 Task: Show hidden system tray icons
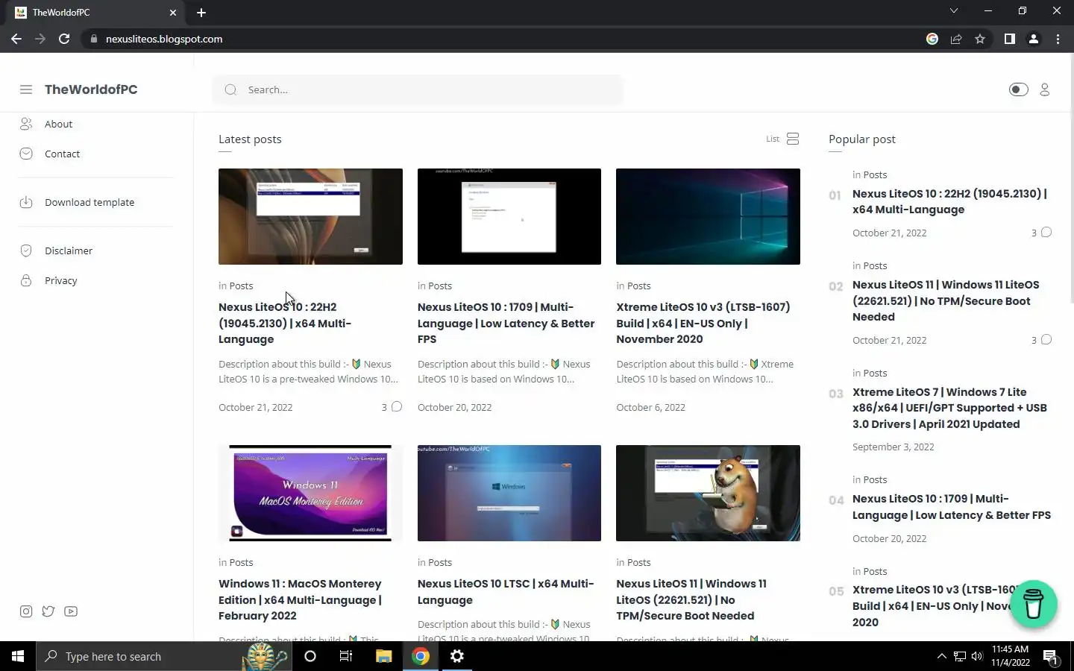click(941, 656)
